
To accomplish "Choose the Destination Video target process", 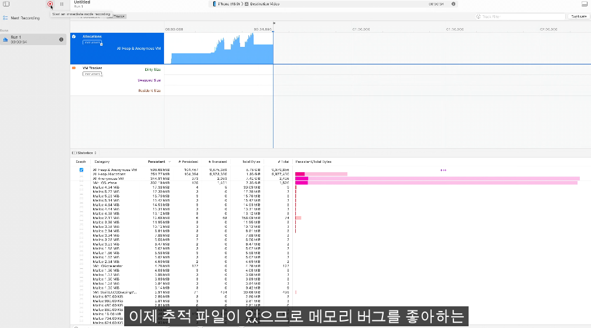I will pos(262,4).
